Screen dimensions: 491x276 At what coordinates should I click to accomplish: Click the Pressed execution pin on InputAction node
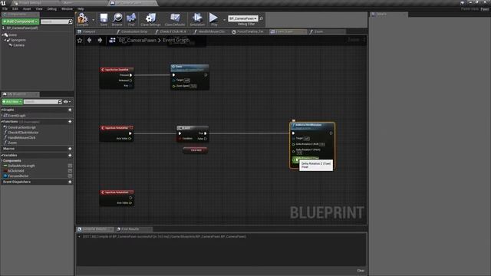(131, 75)
